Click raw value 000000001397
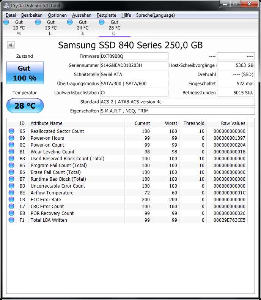This screenshot has height=300, width=261. point(230,138)
